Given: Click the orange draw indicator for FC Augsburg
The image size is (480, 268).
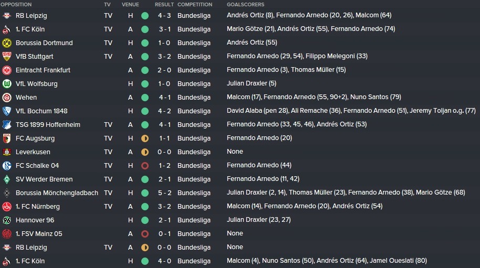Looking at the screenshot, I should click(x=145, y=138).
